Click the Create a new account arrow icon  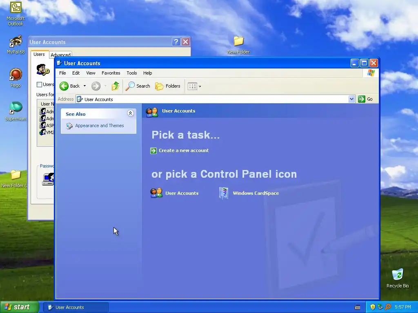pos(153,151)
